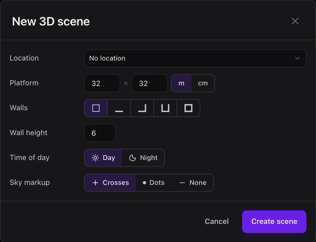Set time of day to Day
The image size is (316, 242).
coord(103,158)
